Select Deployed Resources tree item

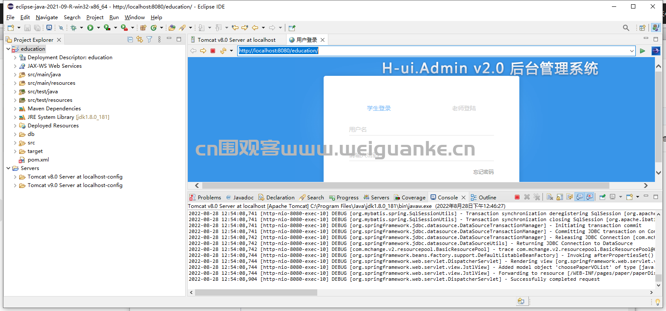pos(53,126)
